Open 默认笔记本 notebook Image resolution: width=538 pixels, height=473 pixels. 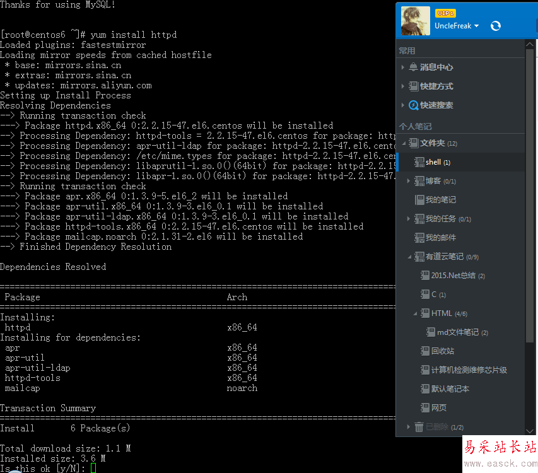click(450, 388)
